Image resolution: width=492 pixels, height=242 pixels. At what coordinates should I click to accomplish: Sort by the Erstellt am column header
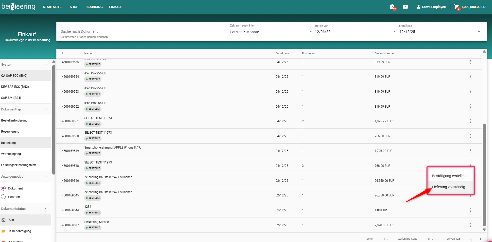tap(282, 53)
